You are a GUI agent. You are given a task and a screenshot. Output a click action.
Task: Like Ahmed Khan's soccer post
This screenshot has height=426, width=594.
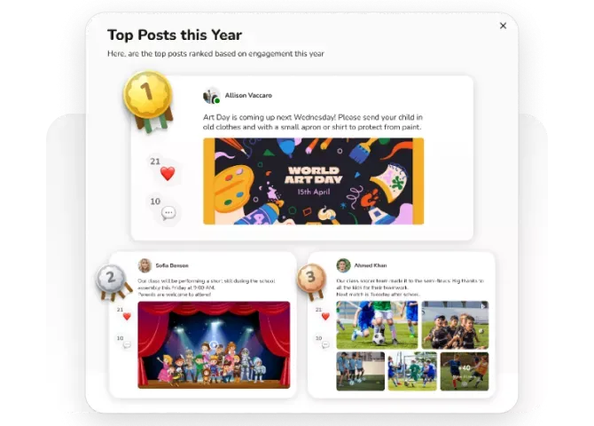[x=325, y=316]
